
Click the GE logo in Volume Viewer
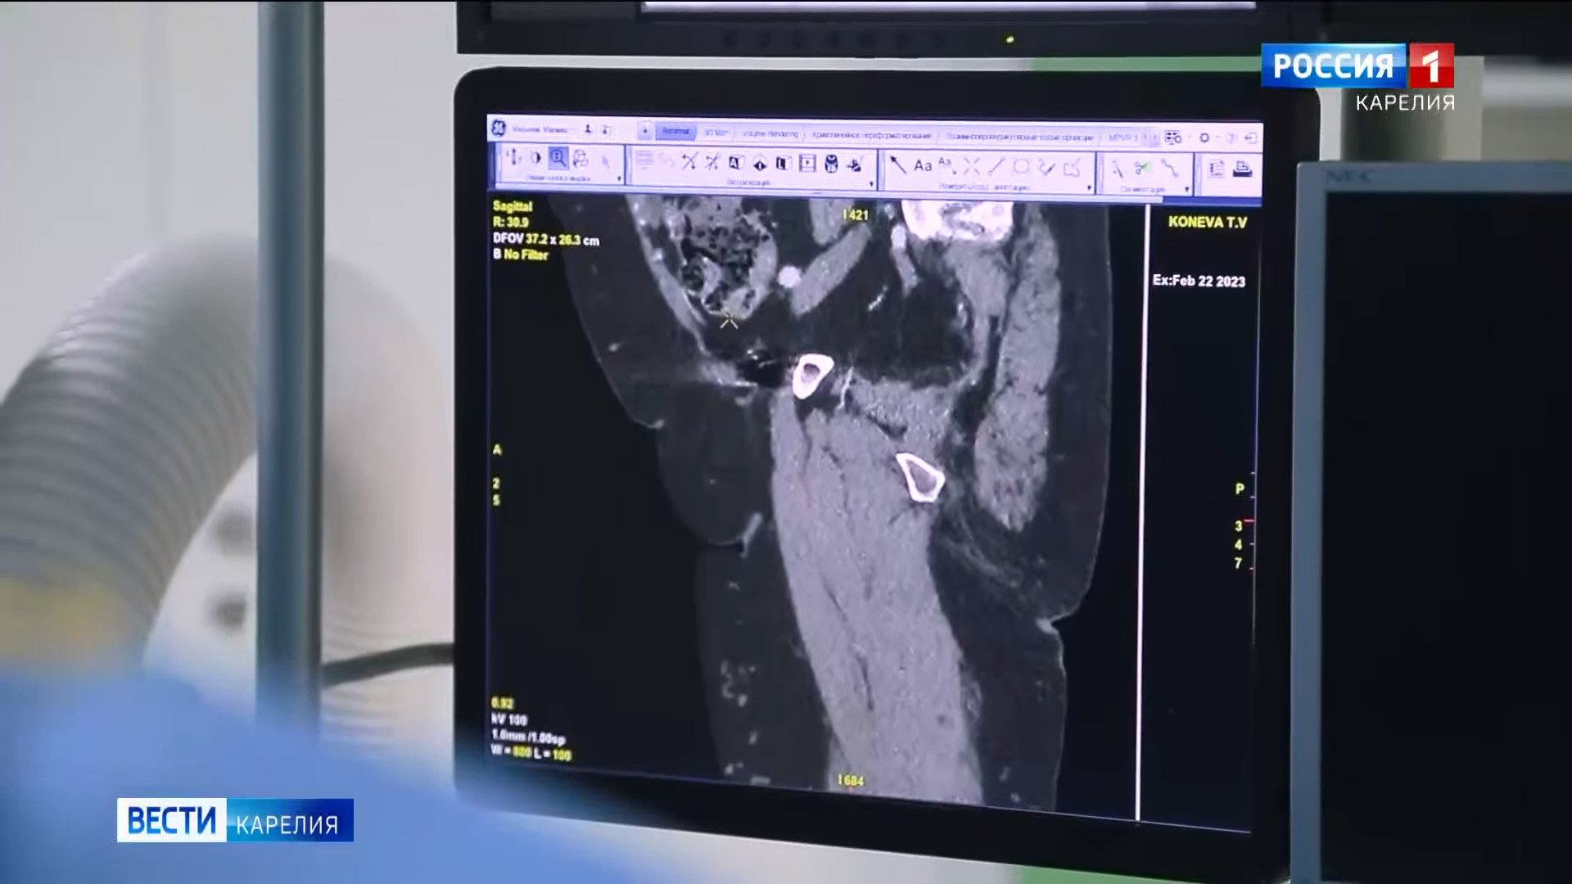coord(498,129)
